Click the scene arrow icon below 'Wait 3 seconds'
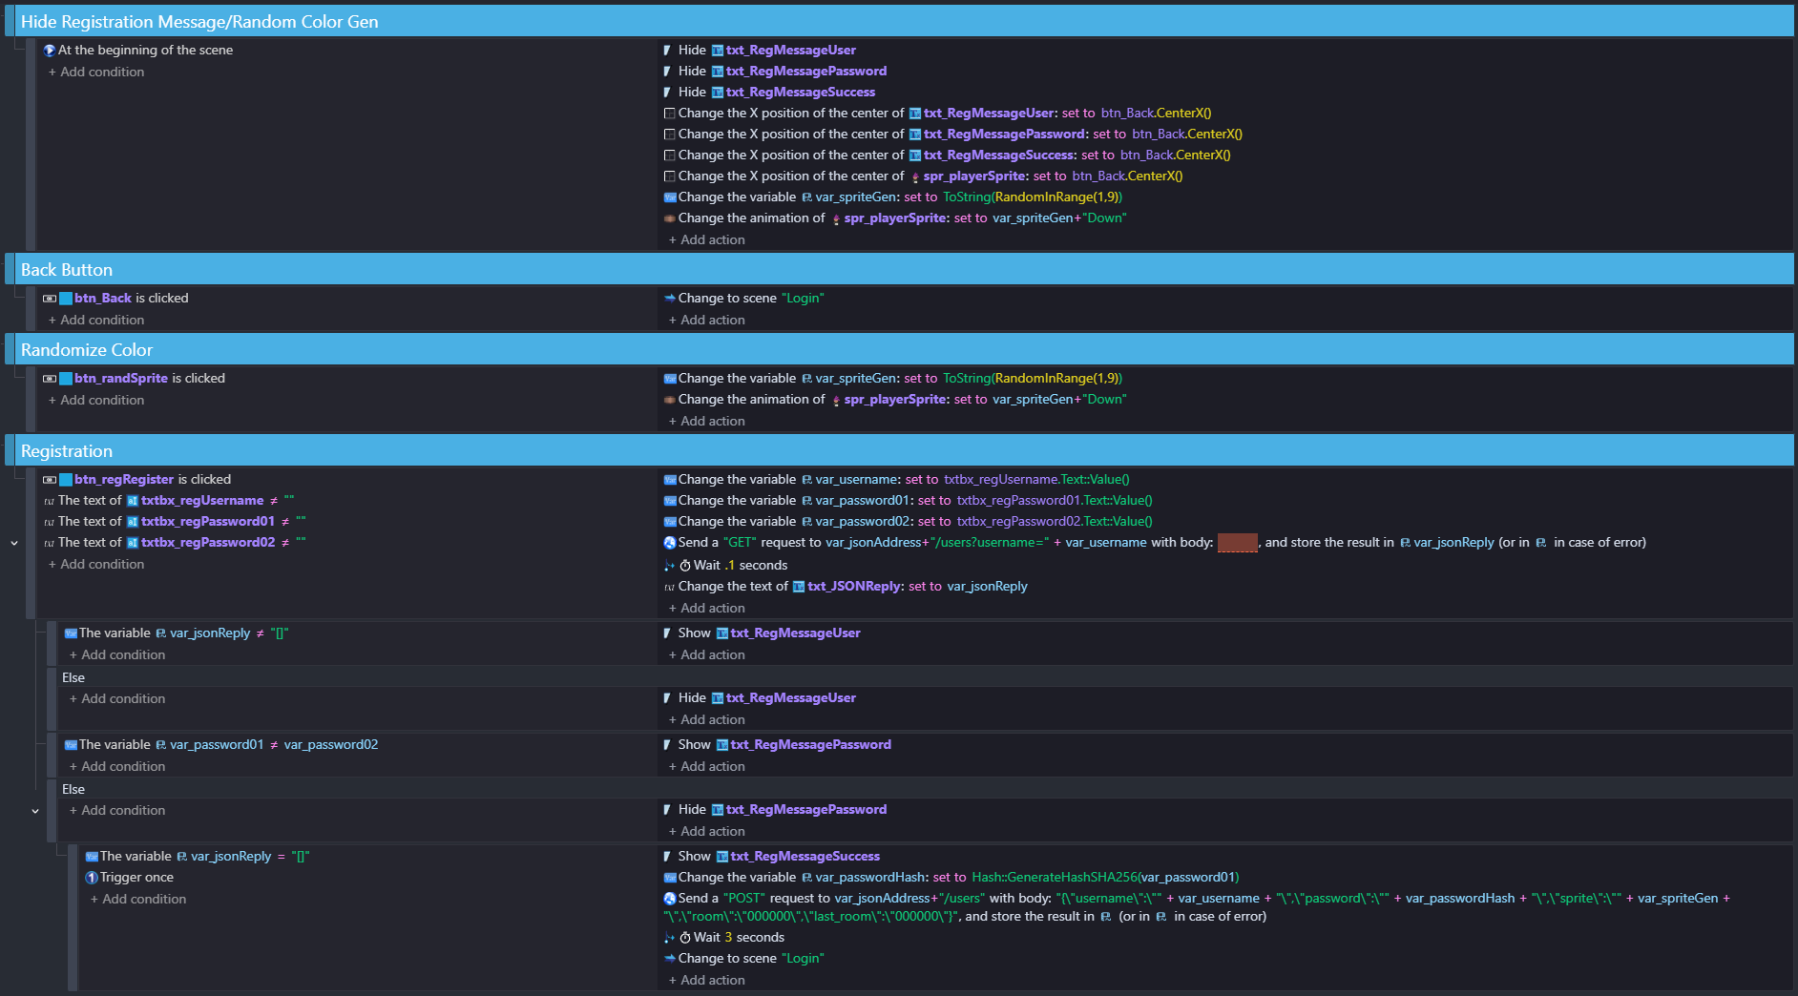Viewport: 1798px width, 996px height. coord(670,959)
